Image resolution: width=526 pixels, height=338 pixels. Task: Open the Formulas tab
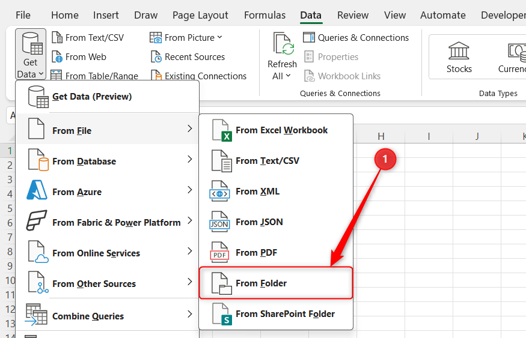(x=265, y=15)
